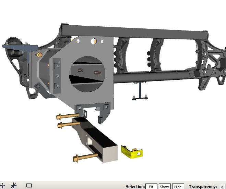
Task: Click the Show selection button
Action: pyautogui.click(x=165, y=187)
